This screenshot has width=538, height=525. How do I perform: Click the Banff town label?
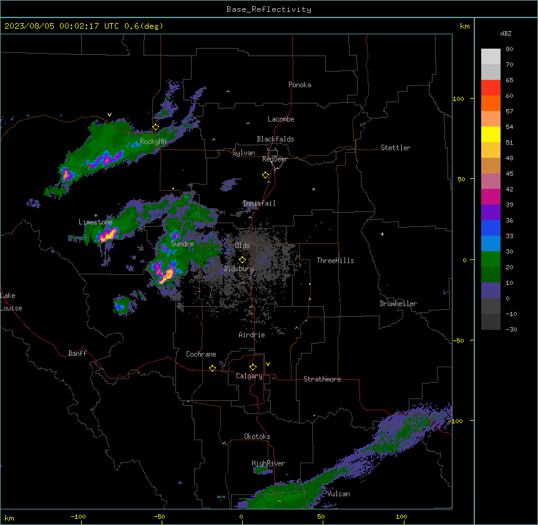pyautogui.click(x=77, y=354)
